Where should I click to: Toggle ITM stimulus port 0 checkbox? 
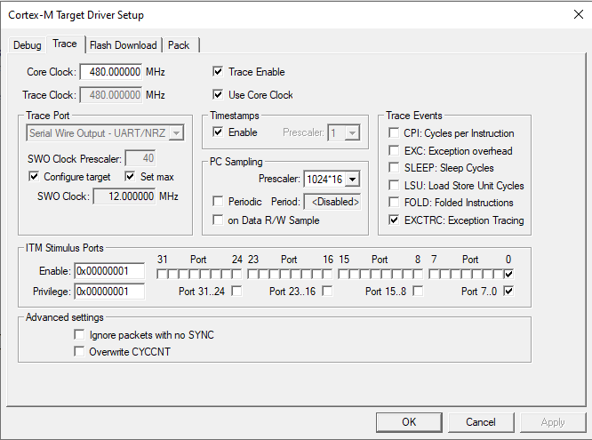pyautogui.click(x=508, y=274)
